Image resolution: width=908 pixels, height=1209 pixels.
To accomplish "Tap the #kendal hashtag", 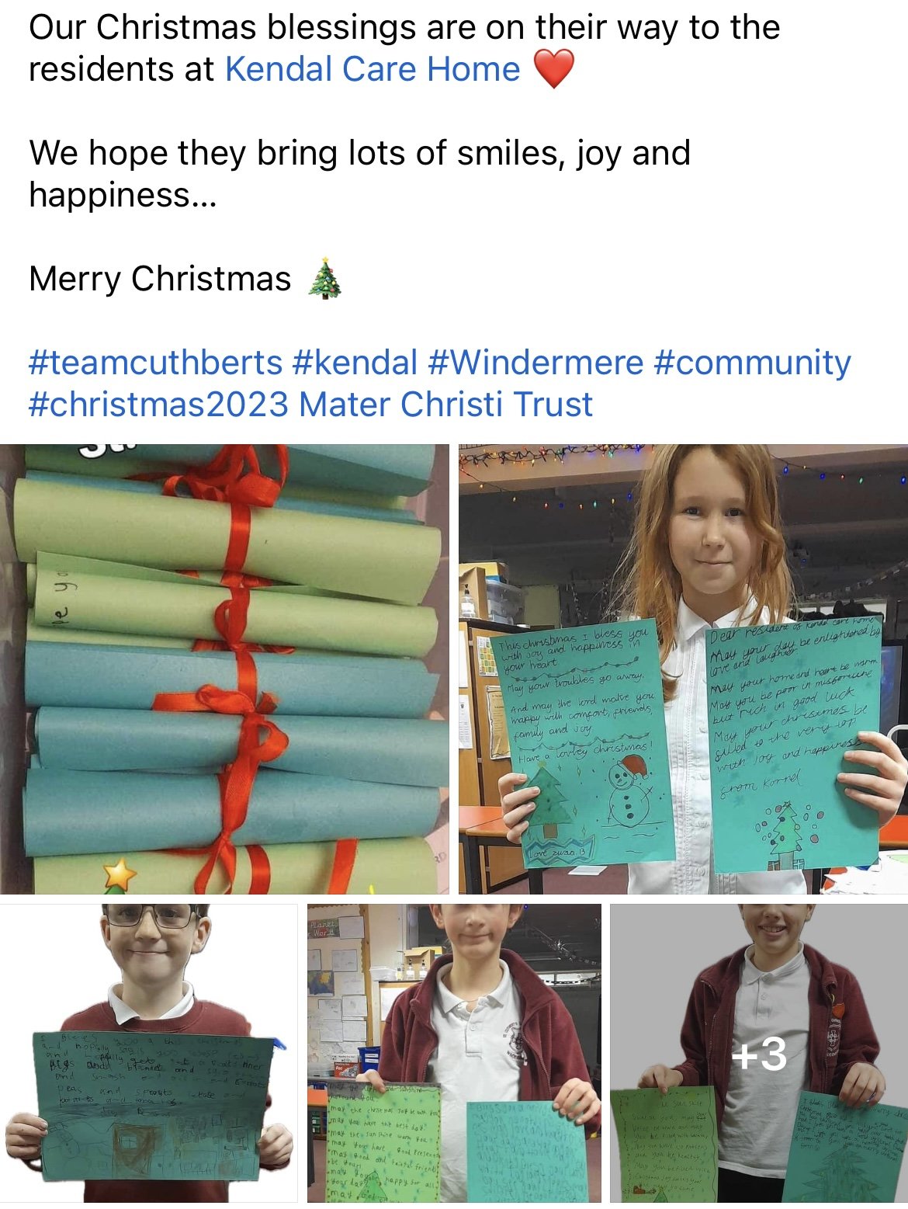I will click(355, 363).
